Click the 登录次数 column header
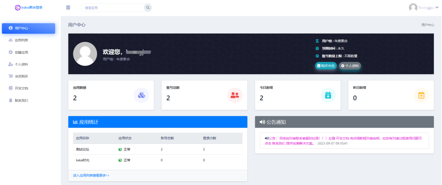The width and height of the screenshot is (442, 185). click(x=209, y=138)
